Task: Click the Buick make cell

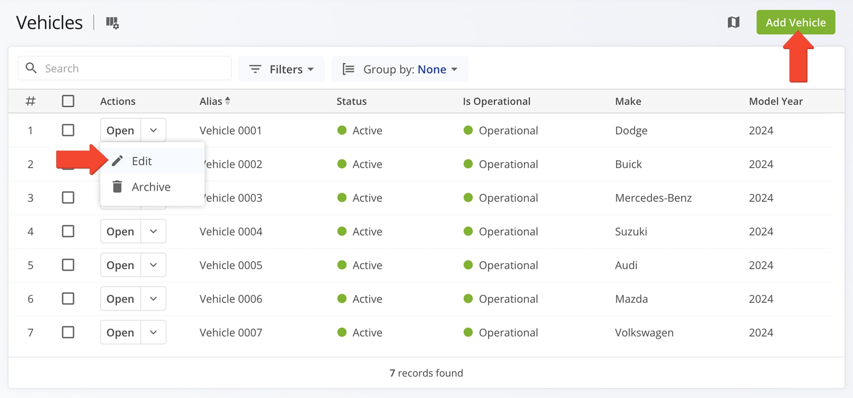Action: (629, 164)
